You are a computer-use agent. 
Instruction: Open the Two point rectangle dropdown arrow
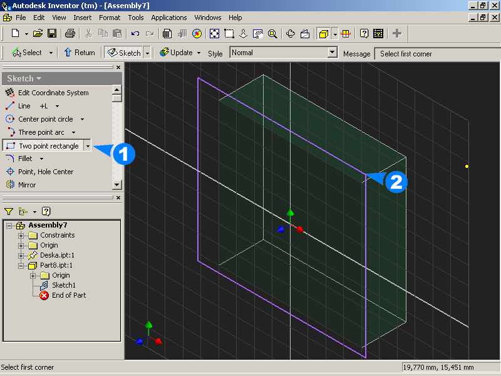pos(88,146)
